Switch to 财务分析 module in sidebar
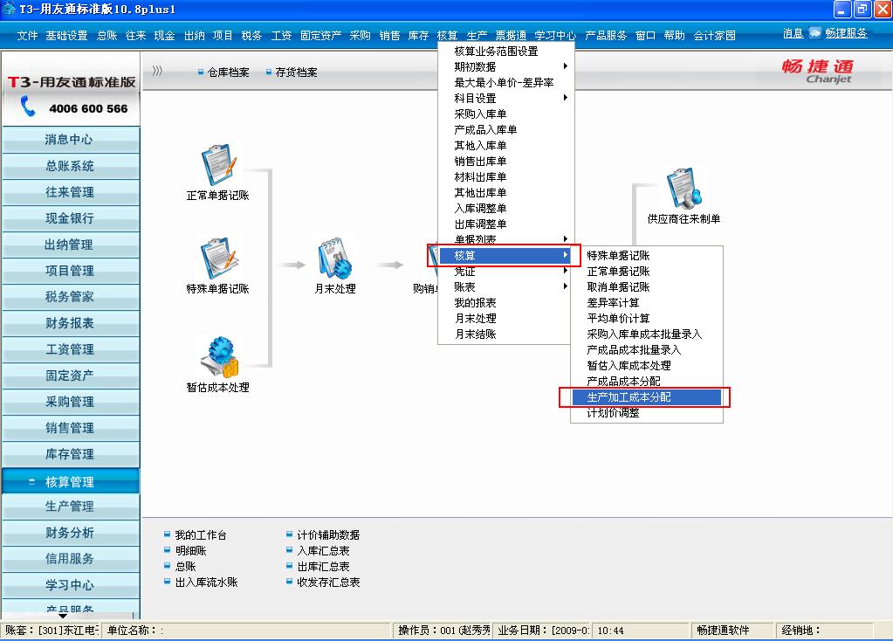 pyautogui.click(x=71, y=533)
